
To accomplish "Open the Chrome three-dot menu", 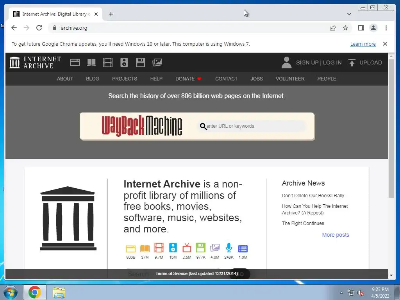I will tap(386, 28).
